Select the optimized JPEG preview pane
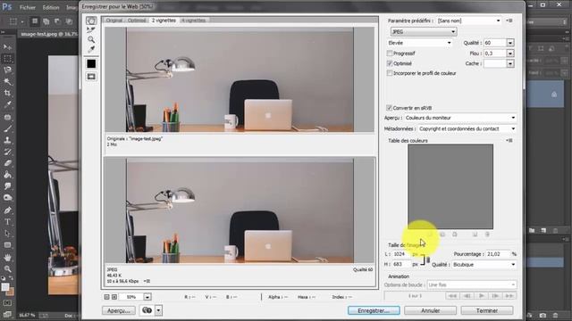The width and height of the screenshot is (572, 321). coord(240,210)
